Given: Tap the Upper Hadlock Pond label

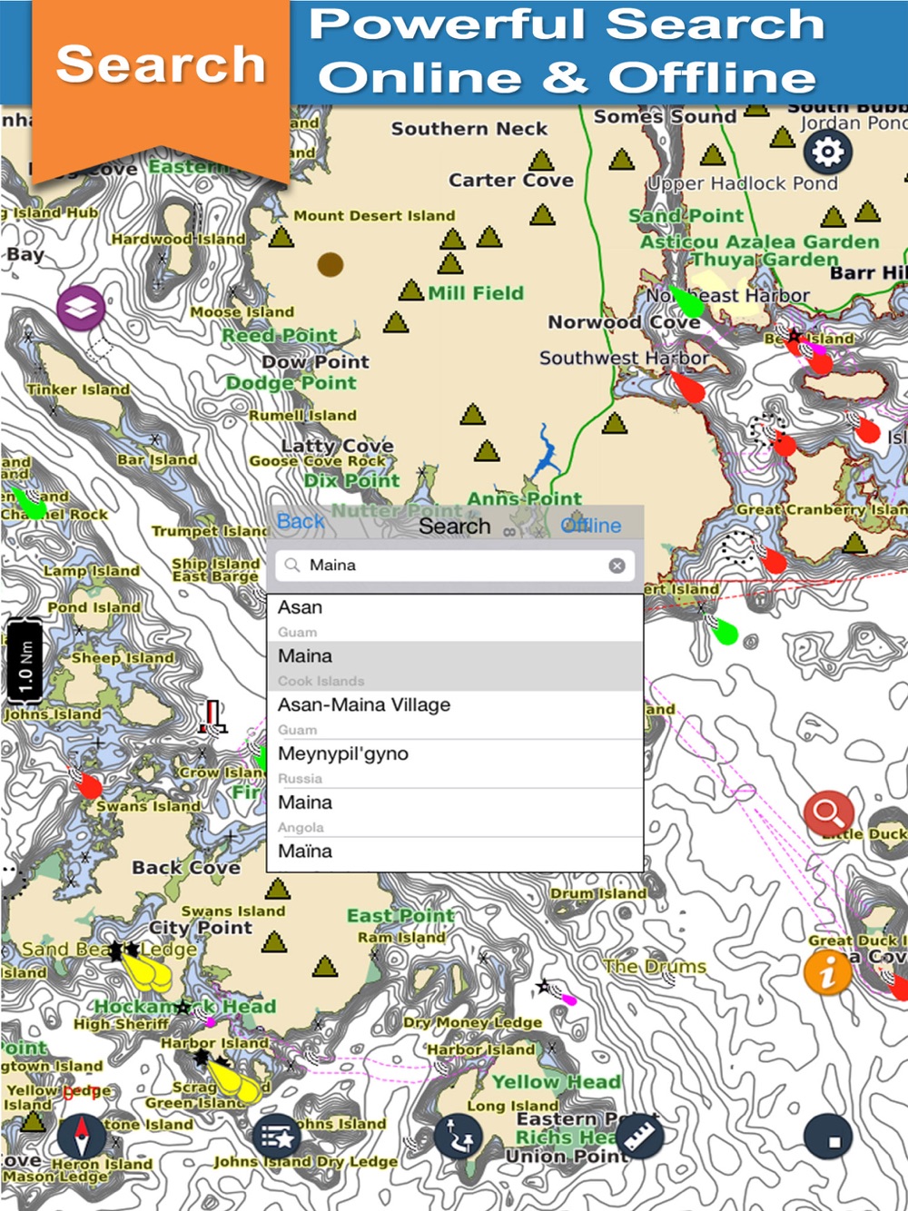Looking at the screenshot, I should pyautogui.click(x=742, y=183).
